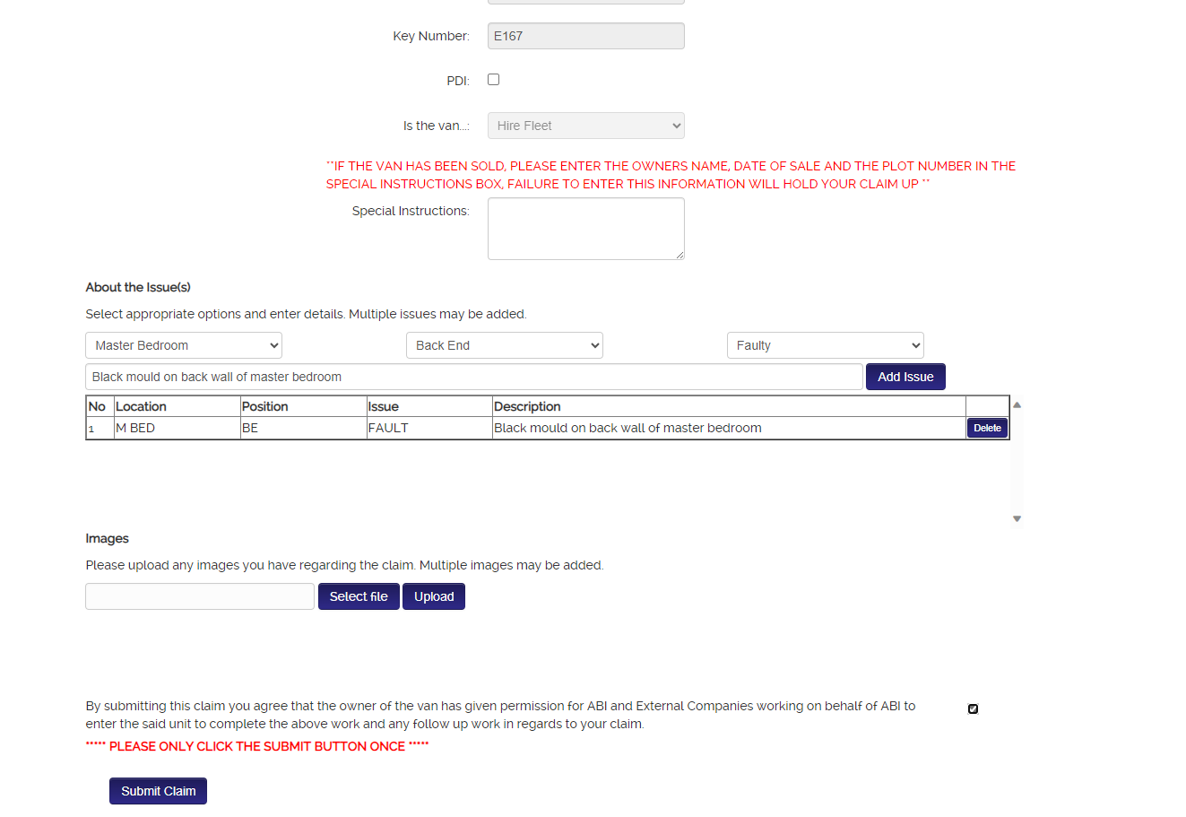Click the Special Instructions resize handle

pyautogui.click(x=680, y=255)
